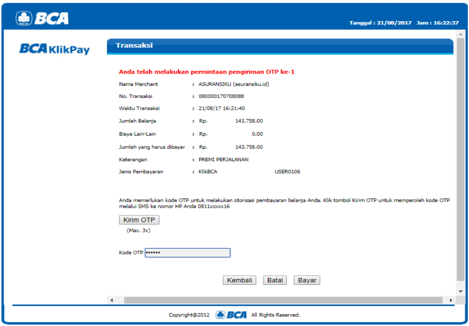Click the Waktu Transaksi label
The width and height of the screenshot is (469, 326).
(139, 108)
